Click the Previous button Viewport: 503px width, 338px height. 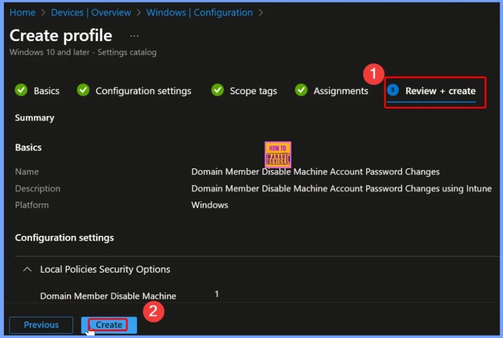coord(41,325)
